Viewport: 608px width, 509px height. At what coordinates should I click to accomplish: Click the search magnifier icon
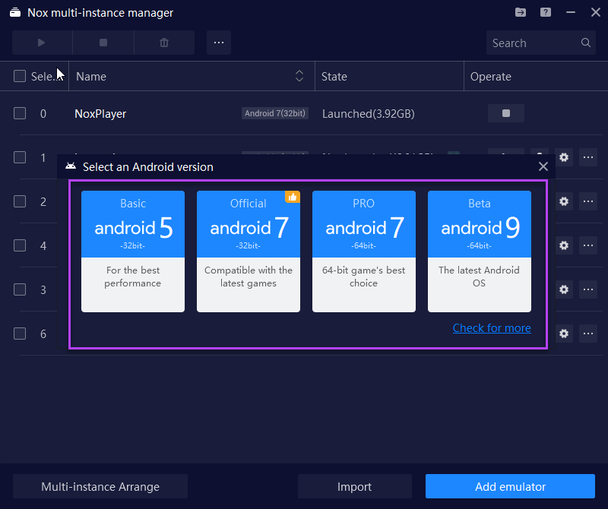coord(586,43)
